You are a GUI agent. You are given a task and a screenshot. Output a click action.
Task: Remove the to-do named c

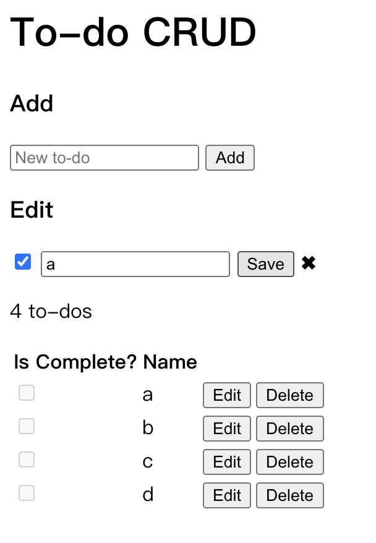[290, 462]
